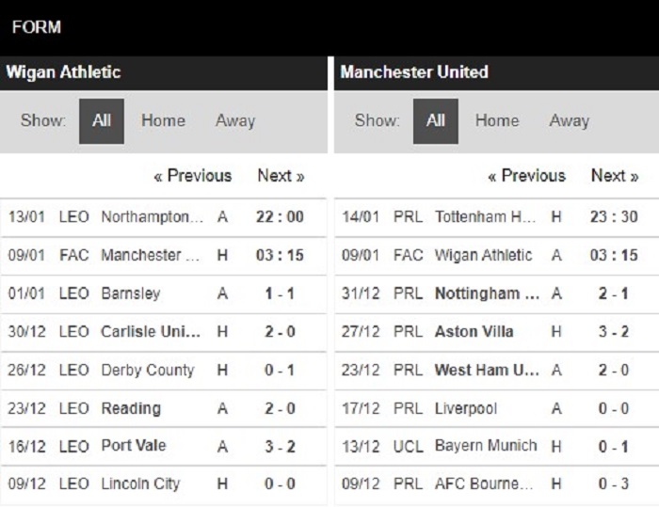Show Away matches for Wigan Athletic
This screenshot has height=507, width=659.
click(234, 120)
